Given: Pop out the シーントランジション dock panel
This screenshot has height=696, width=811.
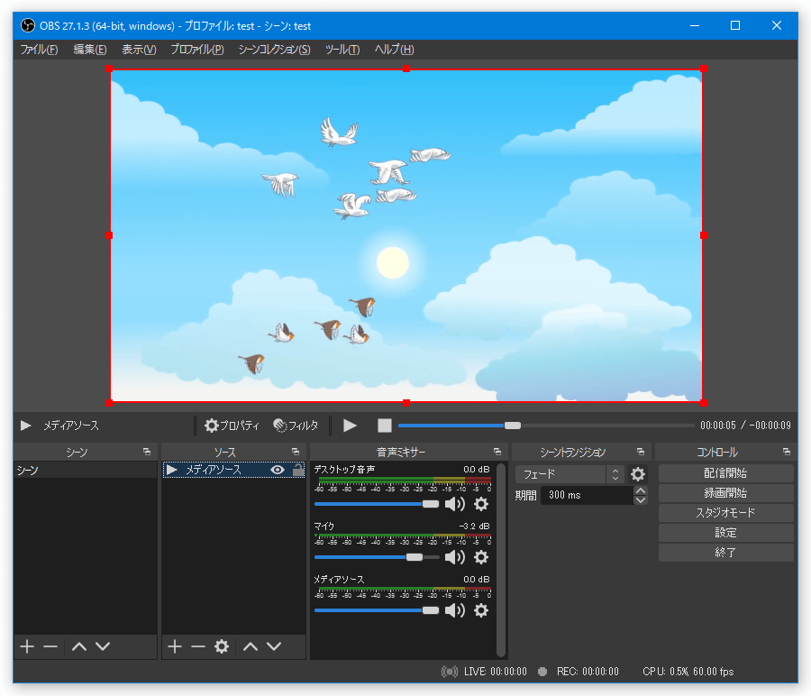Looking at the screenshot, I should 641,452.
